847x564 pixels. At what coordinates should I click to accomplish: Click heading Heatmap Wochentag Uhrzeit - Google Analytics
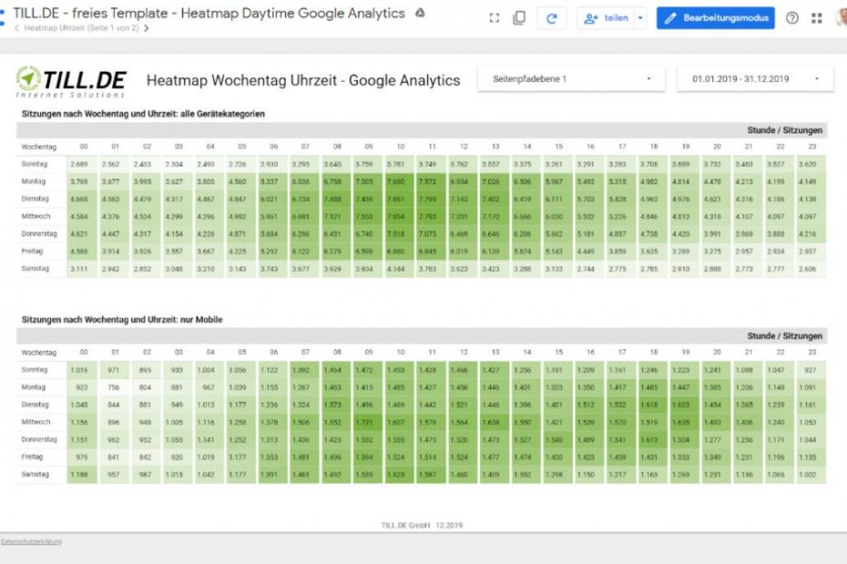click(x=303, y=80)
